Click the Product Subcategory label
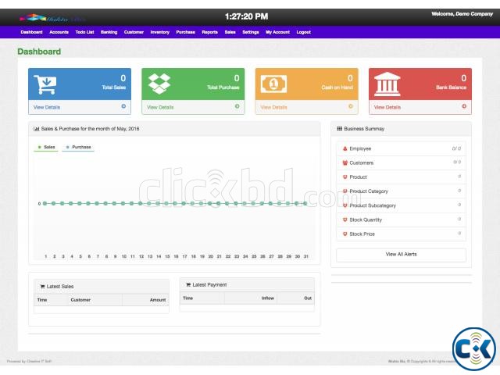Screen dimensions: 500x375 pyautogui.click(x=373, y=205)
